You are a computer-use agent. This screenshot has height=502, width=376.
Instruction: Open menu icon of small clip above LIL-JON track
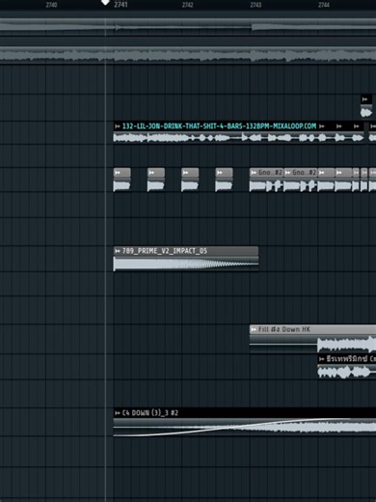pyautogui.click(x=364, y=99)
